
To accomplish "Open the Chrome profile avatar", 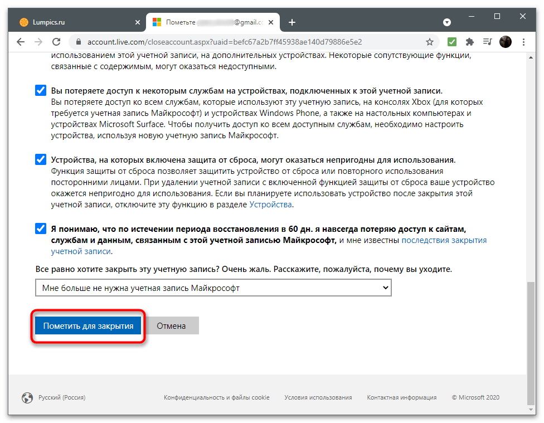I will pyautogui.click(x=506, y=42).
